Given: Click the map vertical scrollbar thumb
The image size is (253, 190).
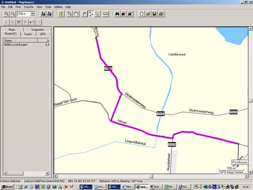Looking at the screenshot, I should coord(250,100).
